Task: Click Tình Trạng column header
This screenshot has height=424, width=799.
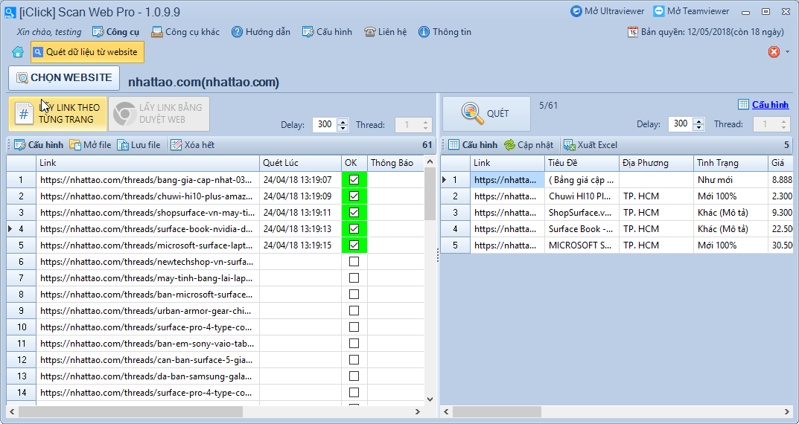Action: [x=730, y=163]
